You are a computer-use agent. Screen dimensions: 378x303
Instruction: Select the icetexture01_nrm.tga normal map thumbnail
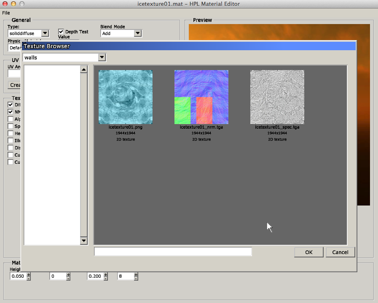pos(201,97)
